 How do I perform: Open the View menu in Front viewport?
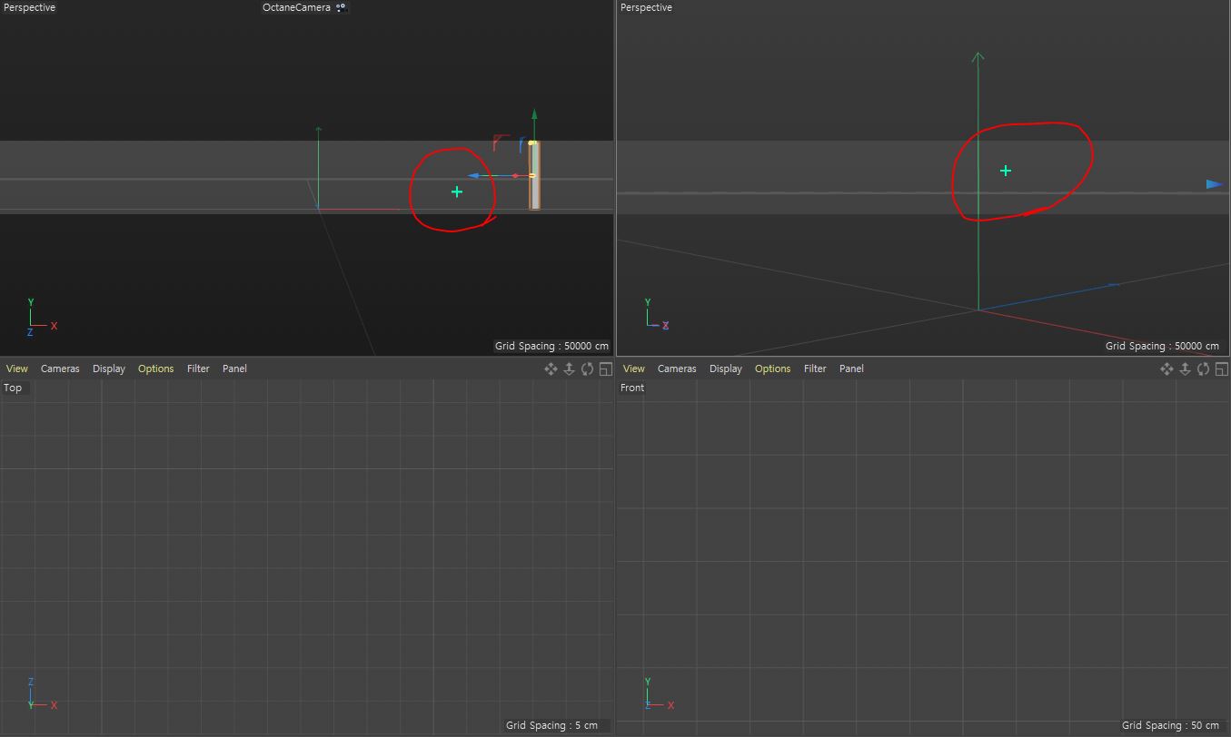(634, 368)
